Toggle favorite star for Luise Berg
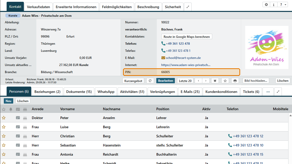The image size is (292, 164). [4, 127]
